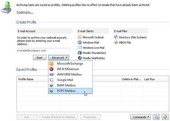Screen dimensions: 170x121
Task: Click the Microsoft Exchange icon in menu
Action: [x=51, y=64]
